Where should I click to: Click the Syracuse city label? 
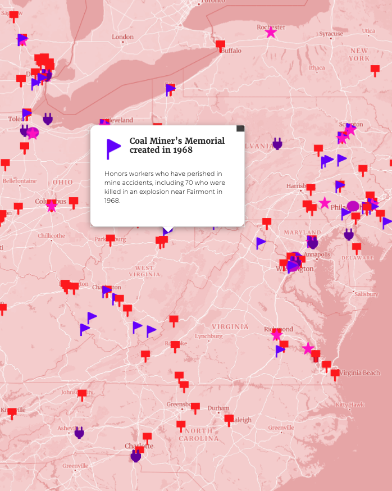point(331,34)
